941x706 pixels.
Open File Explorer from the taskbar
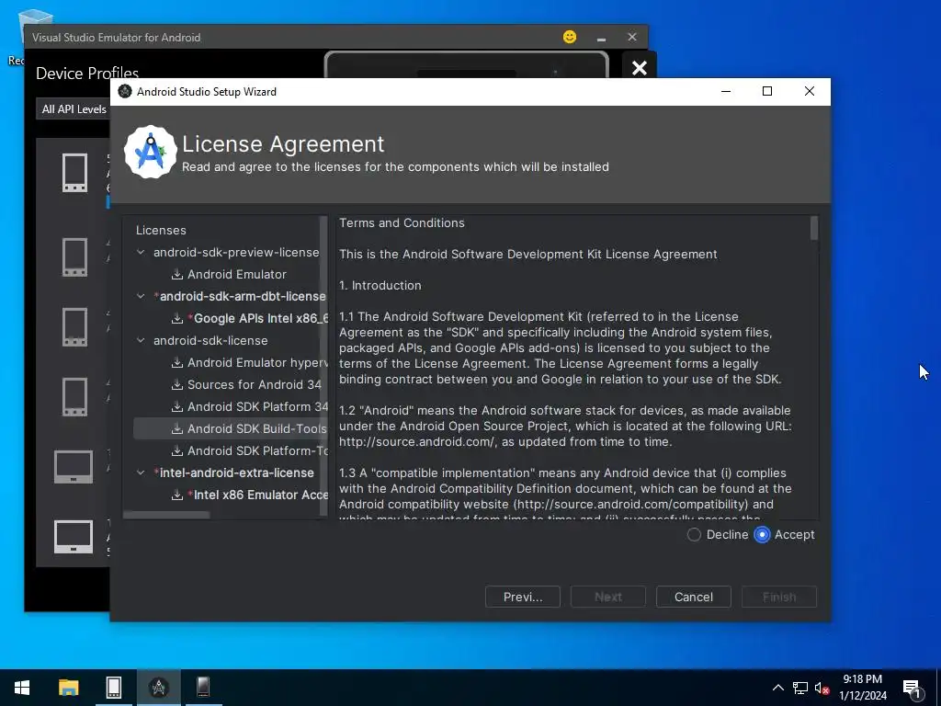point(68,688)
